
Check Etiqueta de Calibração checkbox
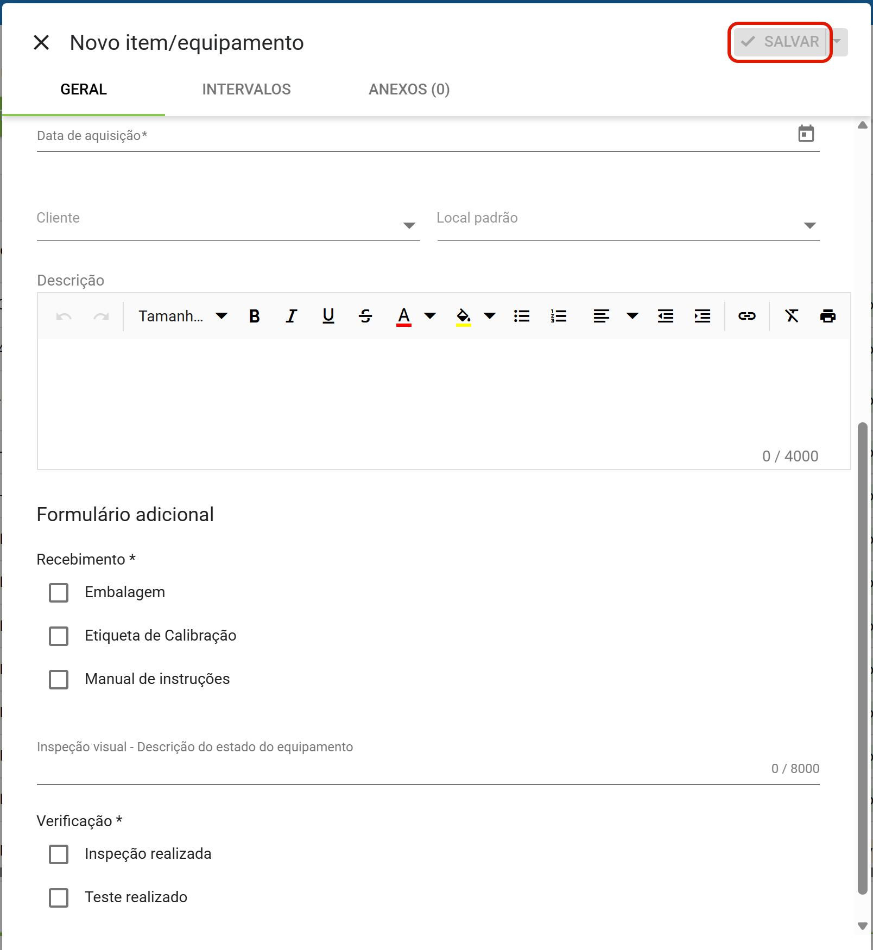click(59, 636)
